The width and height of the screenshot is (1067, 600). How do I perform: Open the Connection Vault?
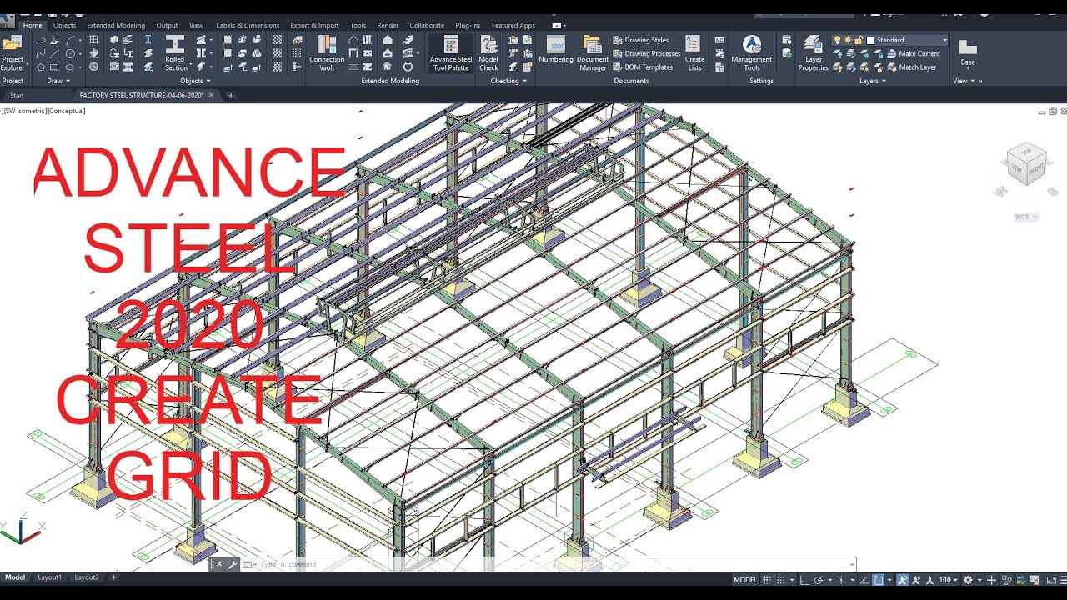coord(327,52)
